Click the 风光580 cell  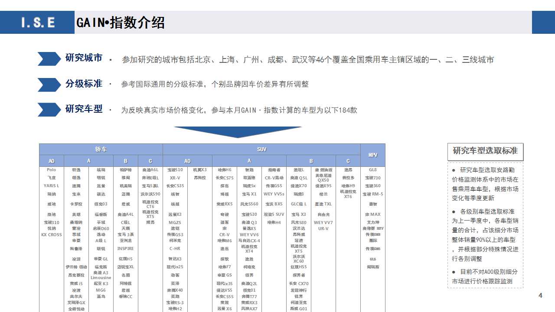pyautogui.click(x=299, y=222)
